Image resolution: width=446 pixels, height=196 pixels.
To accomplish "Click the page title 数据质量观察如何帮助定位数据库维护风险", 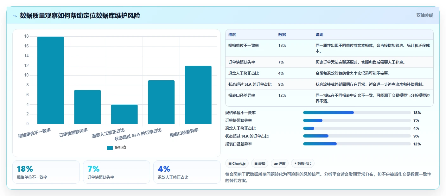I will tap(80, 15).
